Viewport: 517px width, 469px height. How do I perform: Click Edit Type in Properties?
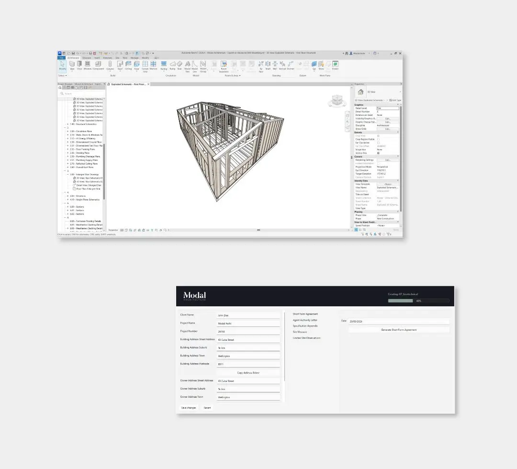click(395, 100)
